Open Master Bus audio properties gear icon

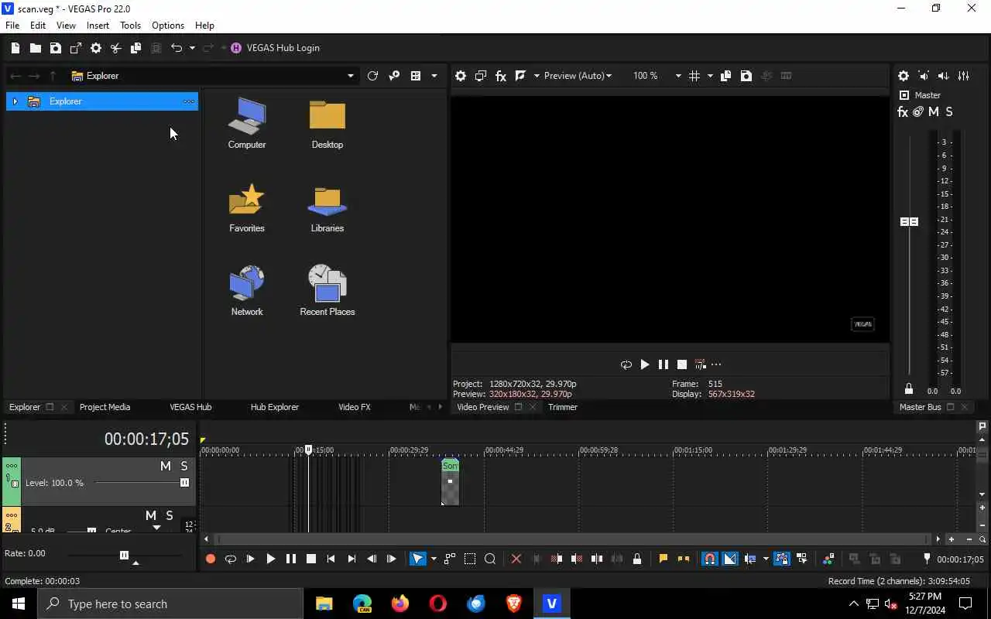click(904, 76)
